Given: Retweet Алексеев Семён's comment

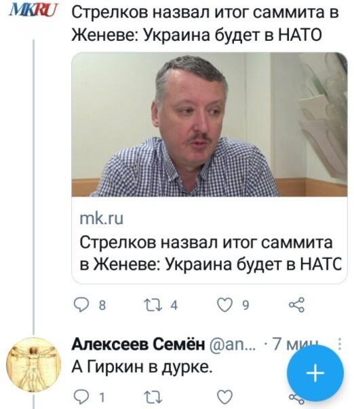Looking at the screenshot, I should [x=154, y=397].
